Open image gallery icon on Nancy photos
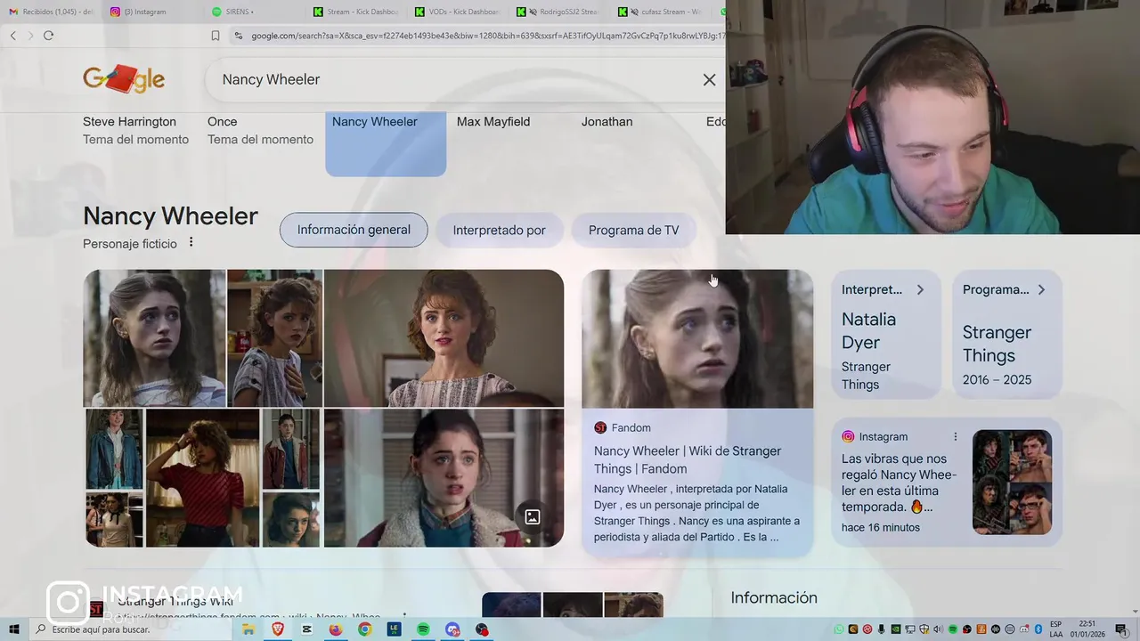Screen dimensions: 1140x641 coord(532,516)
